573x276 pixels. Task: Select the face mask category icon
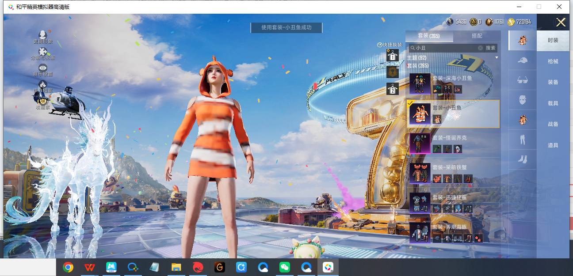[523, 100]
